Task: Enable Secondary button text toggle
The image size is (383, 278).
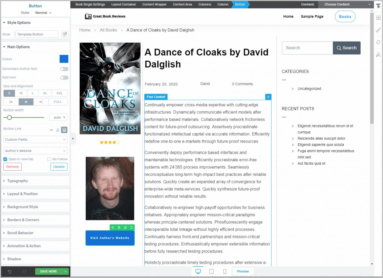Action: click(64, 69)
